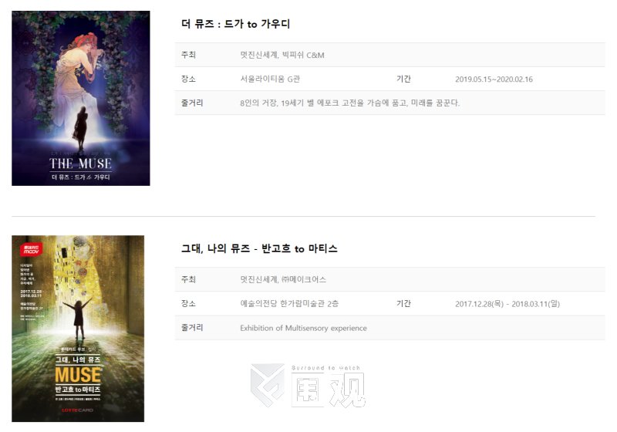Select the venue text 서울라이티움 G관
The height and width of the screenshot is (432, 617).
pyautogui.click(x=270, y=79)
